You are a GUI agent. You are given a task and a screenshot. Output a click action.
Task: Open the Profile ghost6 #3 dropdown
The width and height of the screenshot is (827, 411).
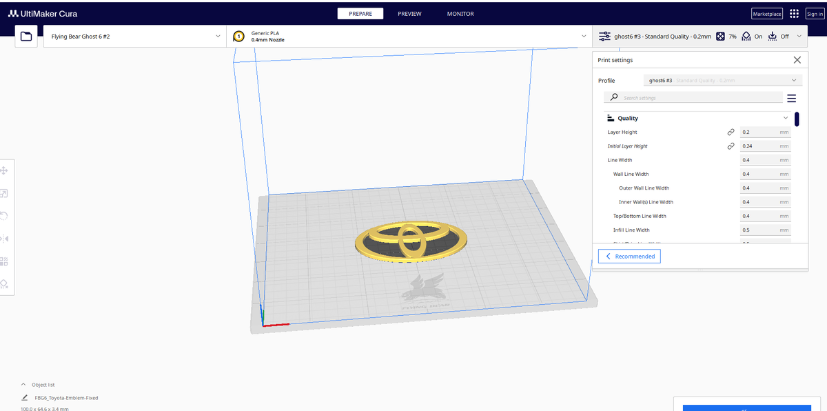pos(722,81)
